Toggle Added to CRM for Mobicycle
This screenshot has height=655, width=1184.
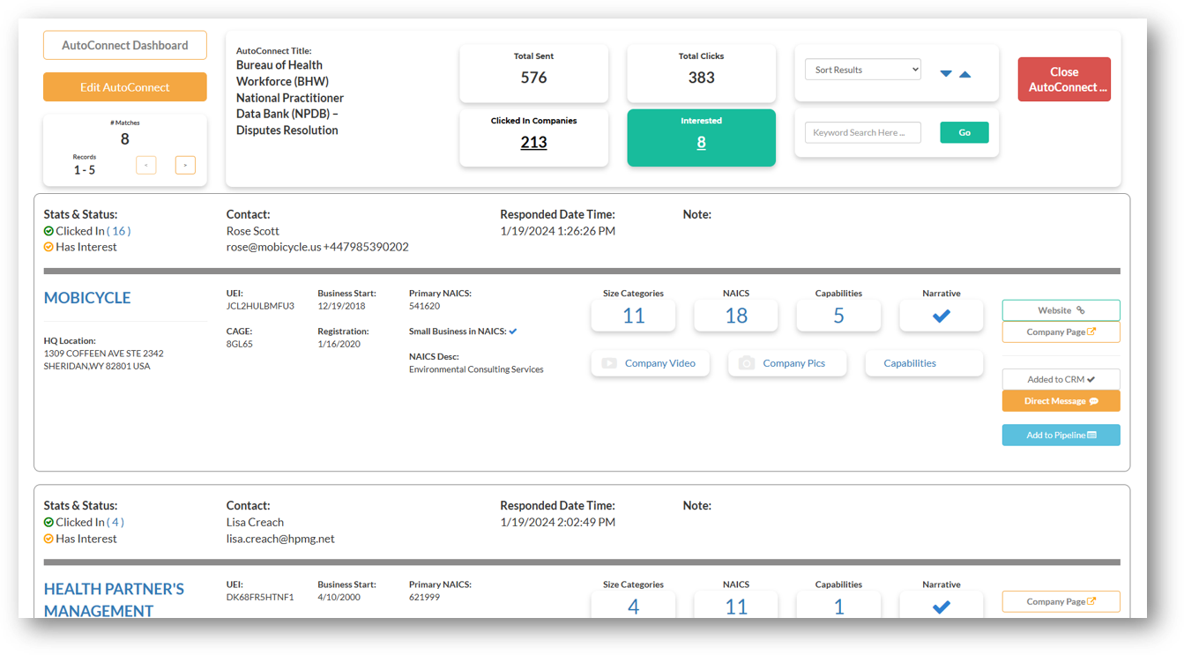click(1061, 379)
